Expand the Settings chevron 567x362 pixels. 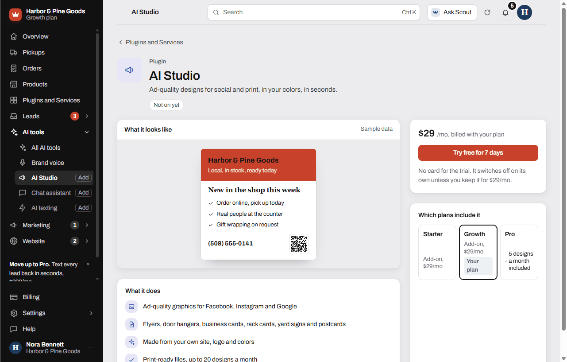tap(91, 313)
